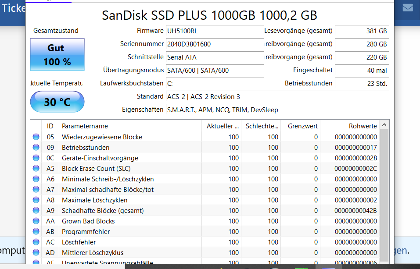Image resolution: width=420 pixels, height=269 pixels.
Task: Click raw value 00000000042B
Action: (x=356, y=211)
